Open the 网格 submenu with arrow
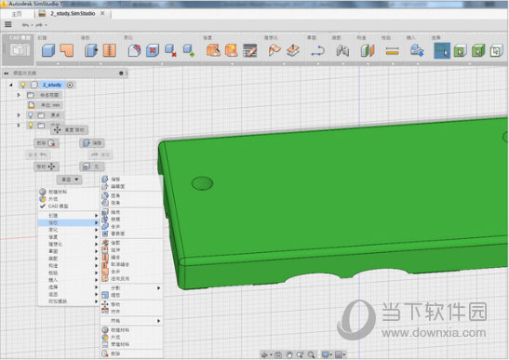Image resolution: width=509 pixels, height=360 pixels. click(131, 320)
